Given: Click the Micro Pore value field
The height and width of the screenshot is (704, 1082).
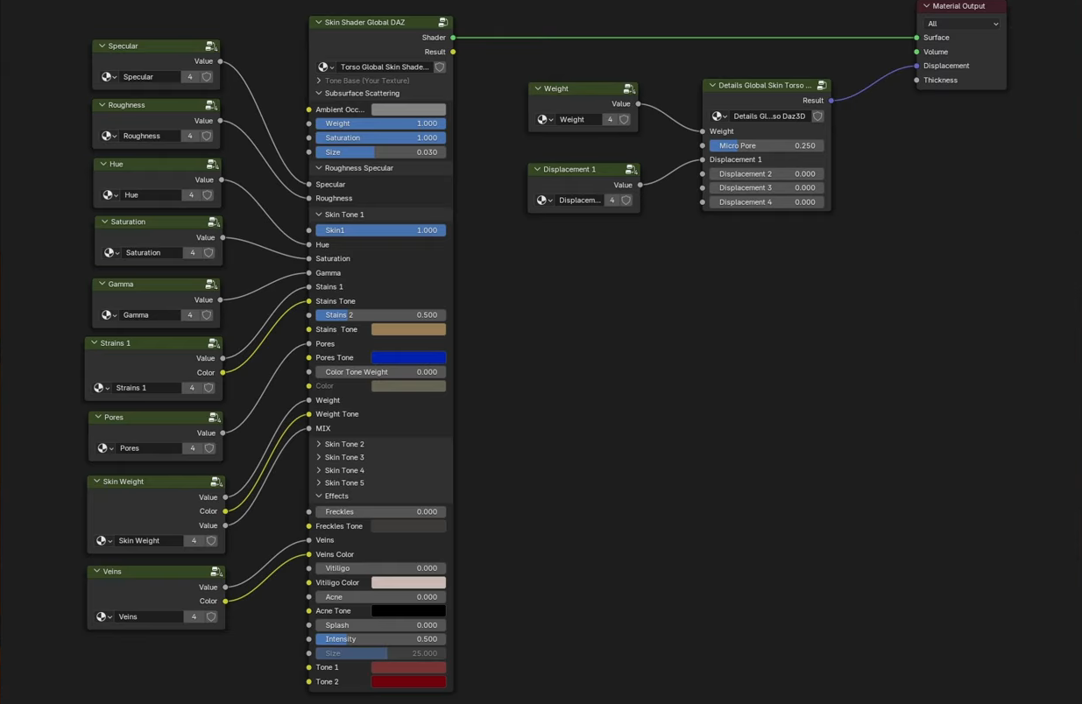Looking at the screenshot, I should click(x=766, y=146).
